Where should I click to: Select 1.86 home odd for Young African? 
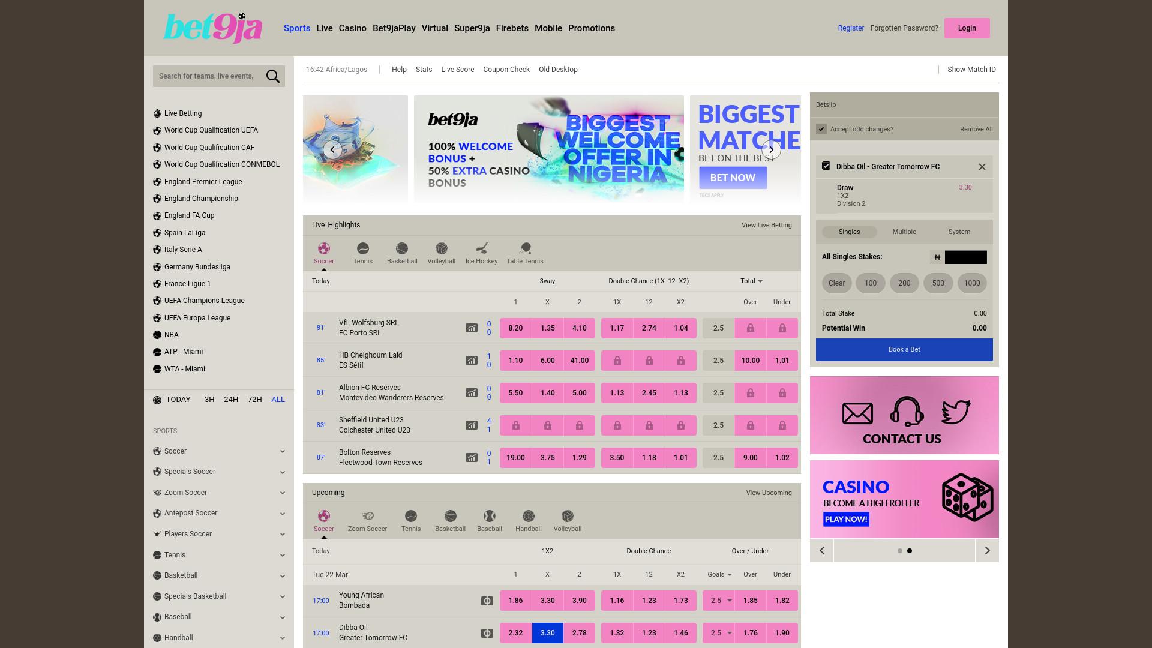pyautogui.click(x=515, y=601)
